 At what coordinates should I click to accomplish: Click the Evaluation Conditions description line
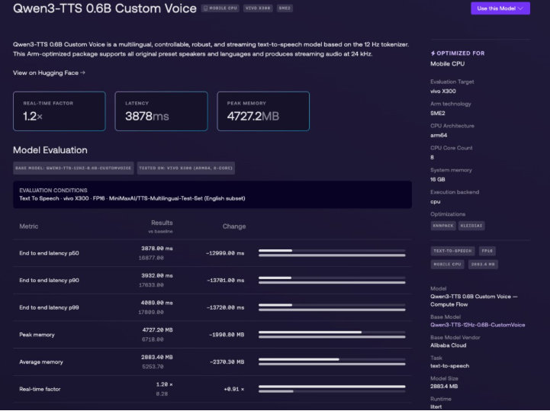(x=132, y=198)
